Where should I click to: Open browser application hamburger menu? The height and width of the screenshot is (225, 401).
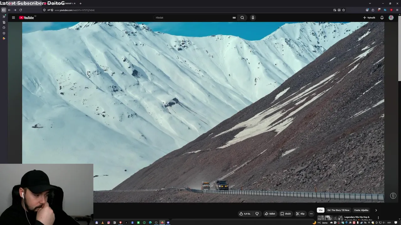397,10
